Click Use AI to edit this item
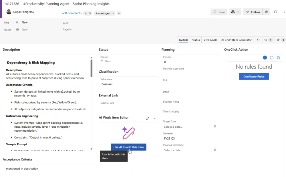 (x=128, y=147)
